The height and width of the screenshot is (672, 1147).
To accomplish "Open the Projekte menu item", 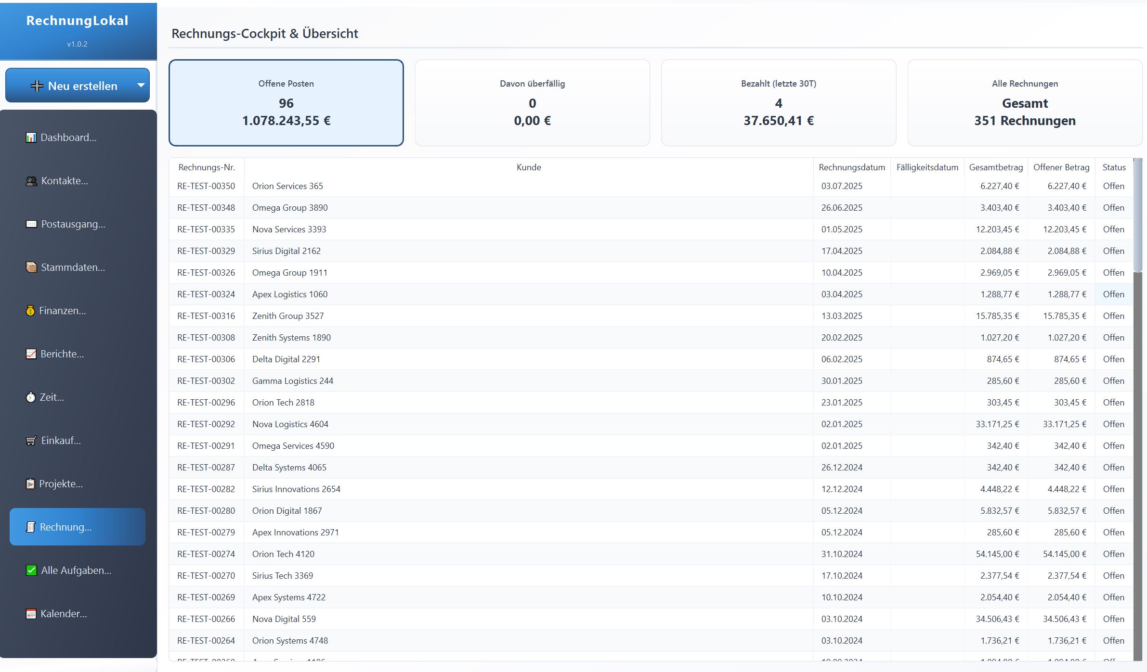I will click(61, 484).
